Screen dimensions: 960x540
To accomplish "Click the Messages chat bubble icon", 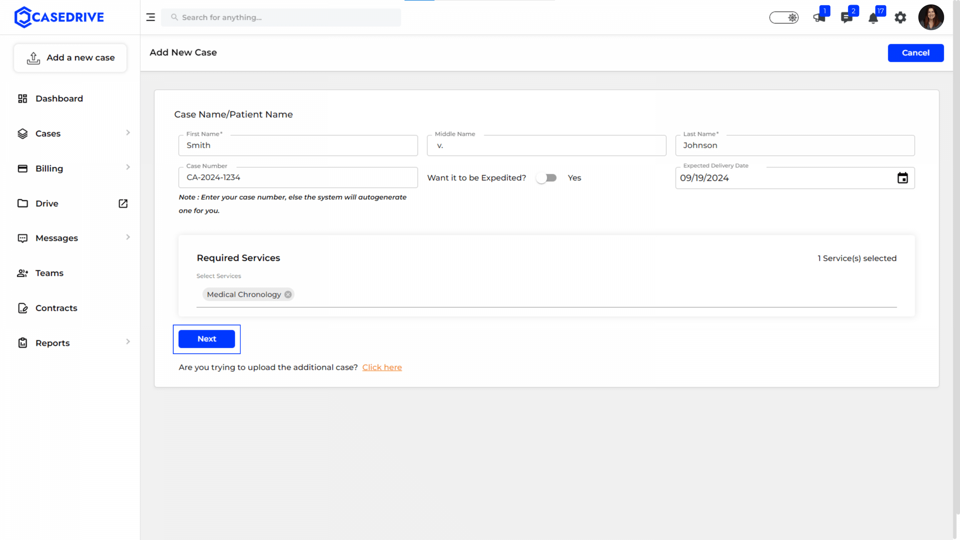I will 23,238.
